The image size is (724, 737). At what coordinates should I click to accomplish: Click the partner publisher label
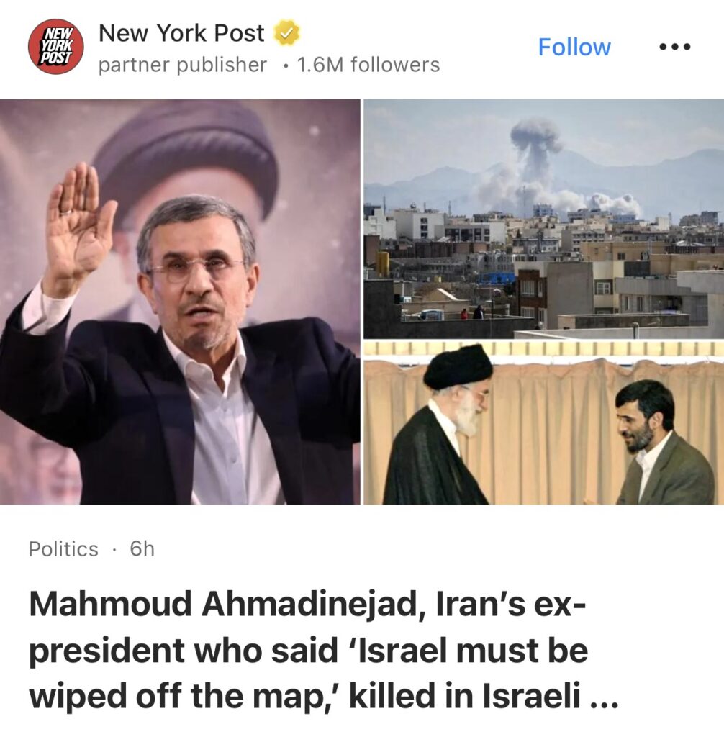(x=182, y=65)
